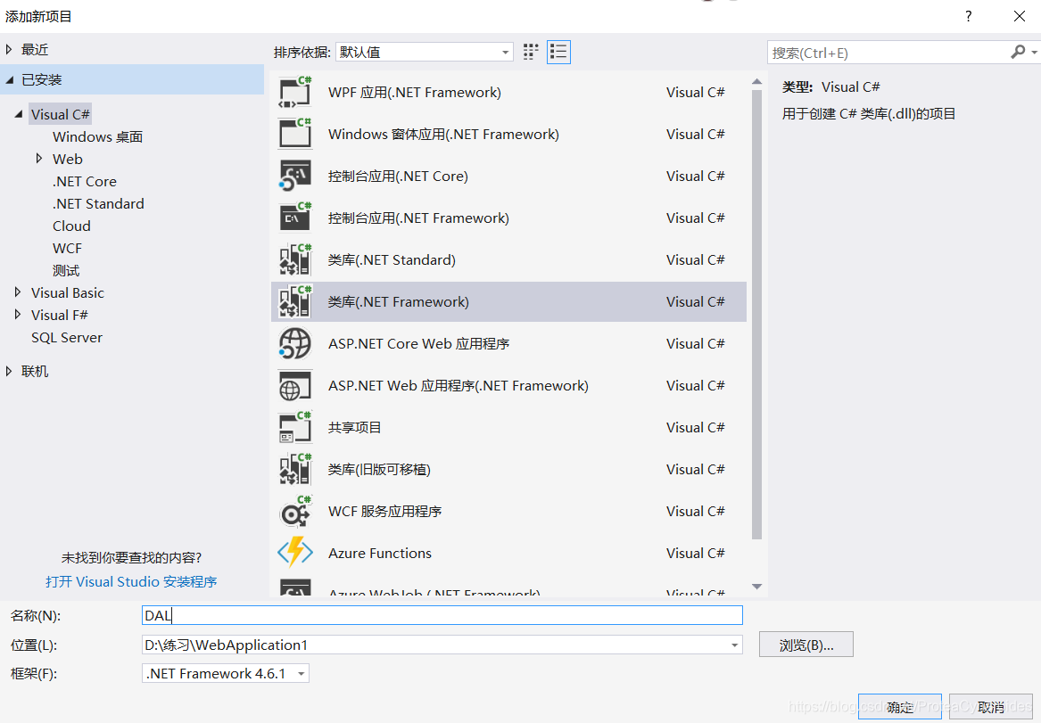Open the 框架 .NET Framework 4.6.1 dropdown

click(x=226, y=673)
